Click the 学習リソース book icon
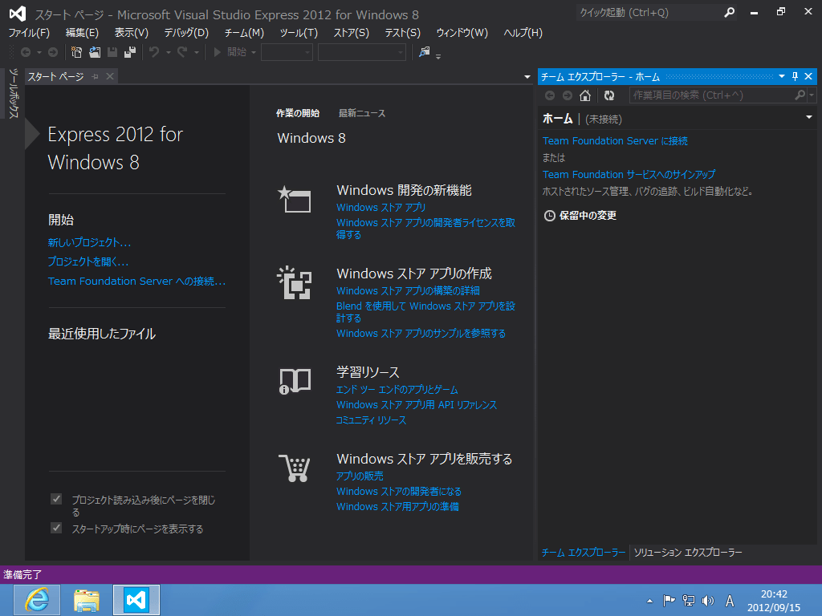The height and width of the screenshot is (616, 822). tap(295, 381)
